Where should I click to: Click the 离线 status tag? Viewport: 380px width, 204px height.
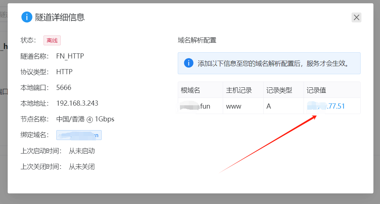[52, 41]
